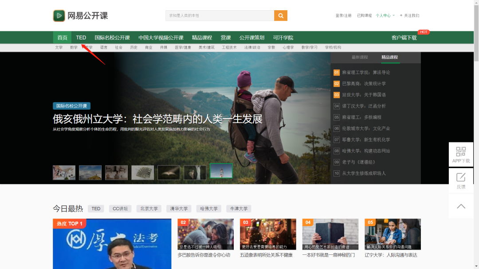Select the 工程技术 category

[229, 47]
